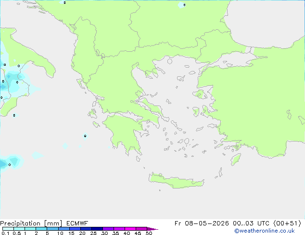The image size is (305, 235).
Task: Select the legend swatch between 5 and 10
Action: point(52,229)
